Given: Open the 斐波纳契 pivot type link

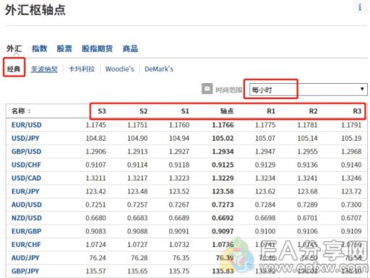Looking at the screenshot, I should tap(44, 69).
